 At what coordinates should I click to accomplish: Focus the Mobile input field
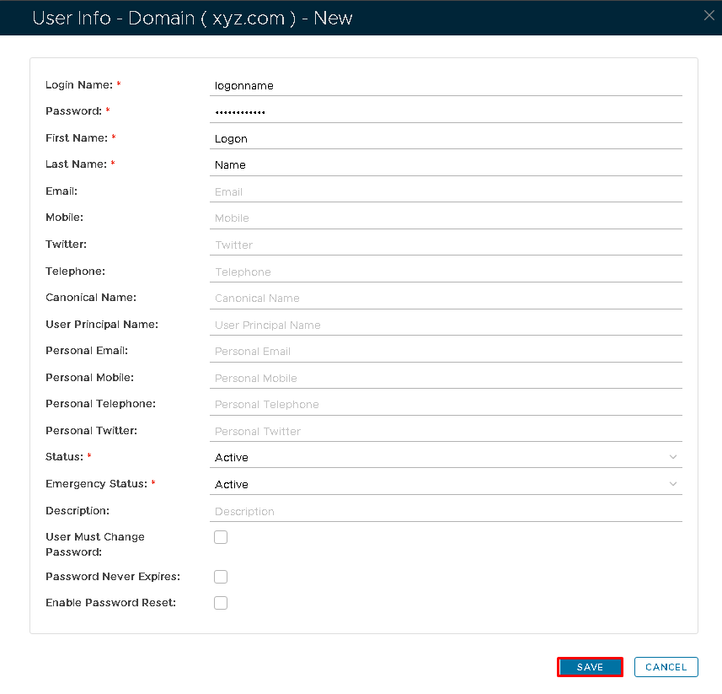(x=446, y=218)
